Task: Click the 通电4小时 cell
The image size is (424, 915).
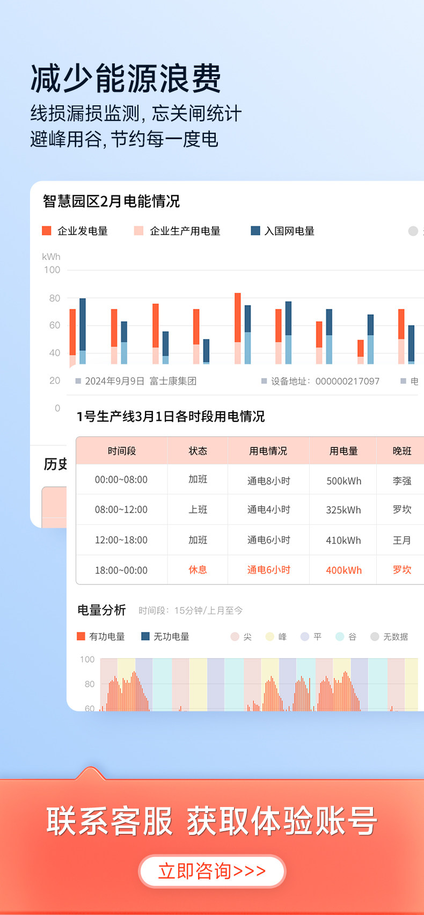Action: 268,509
